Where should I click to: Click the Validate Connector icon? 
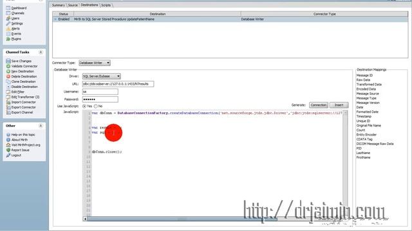click(8, 66)
